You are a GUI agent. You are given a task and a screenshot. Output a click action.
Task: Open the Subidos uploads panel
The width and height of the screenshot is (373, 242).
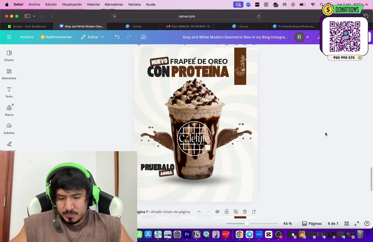click(9, 129)
